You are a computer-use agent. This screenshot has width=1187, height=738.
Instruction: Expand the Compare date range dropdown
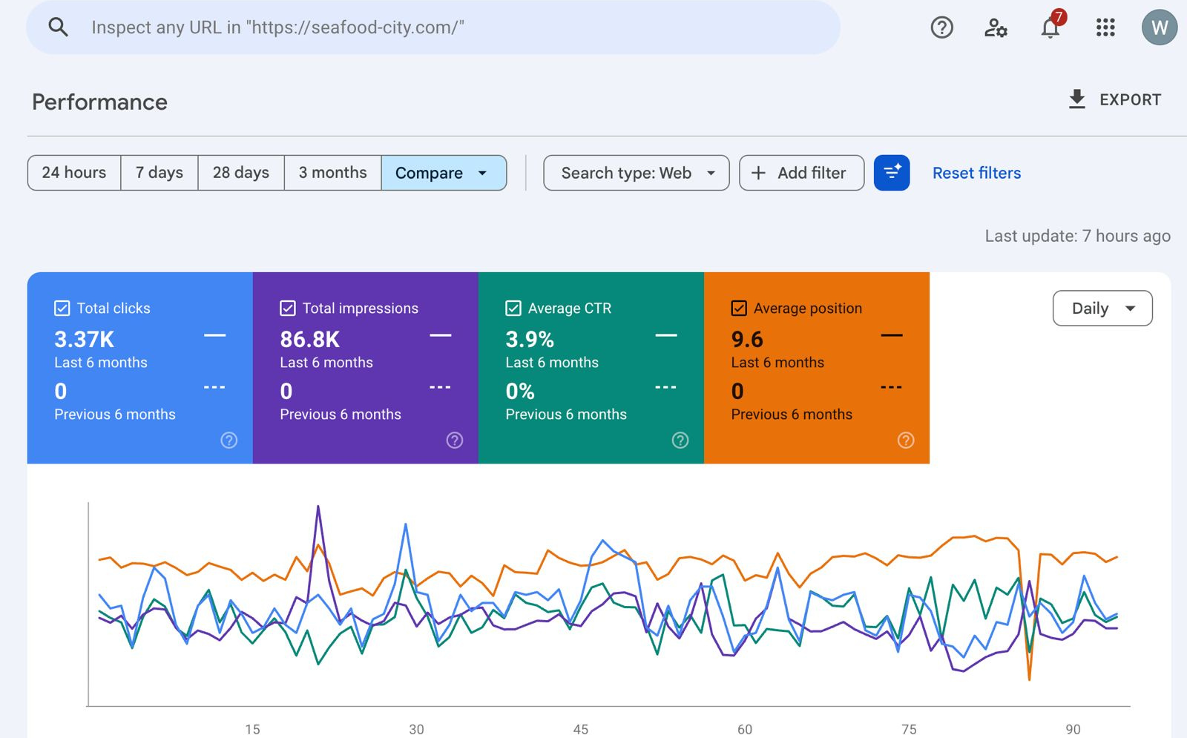pos(443,173)
